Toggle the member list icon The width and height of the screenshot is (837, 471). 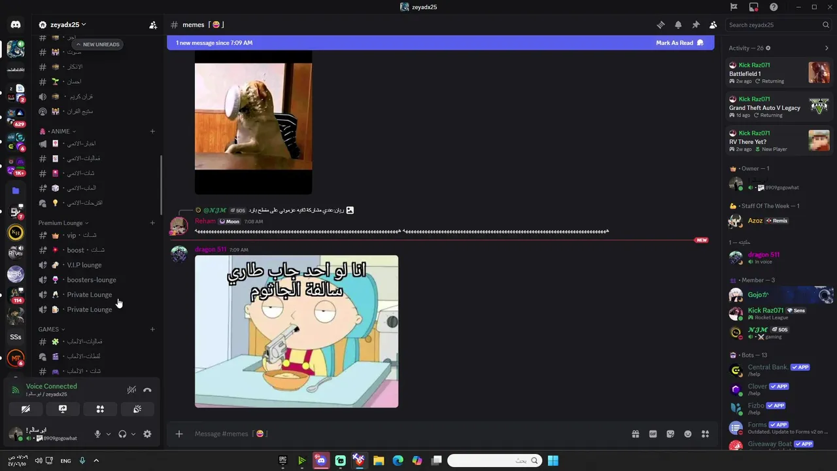click(713, 25)
